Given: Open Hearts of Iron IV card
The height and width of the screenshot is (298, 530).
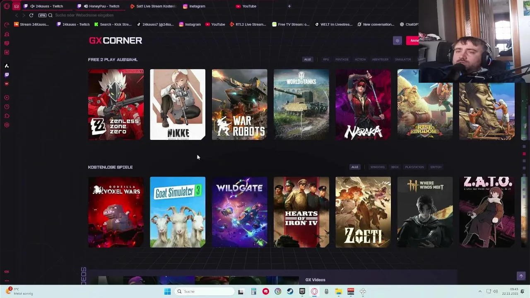Looking at the screenshot, I should [x=301, y=212].
